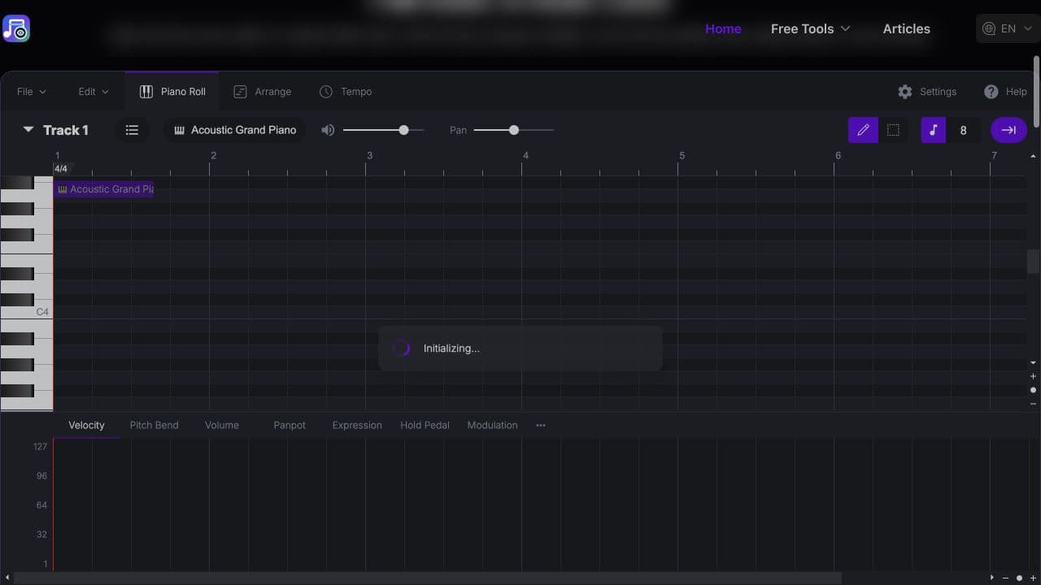
Task: Collapse Track 1 with the triangle
Action: [28, 130]
